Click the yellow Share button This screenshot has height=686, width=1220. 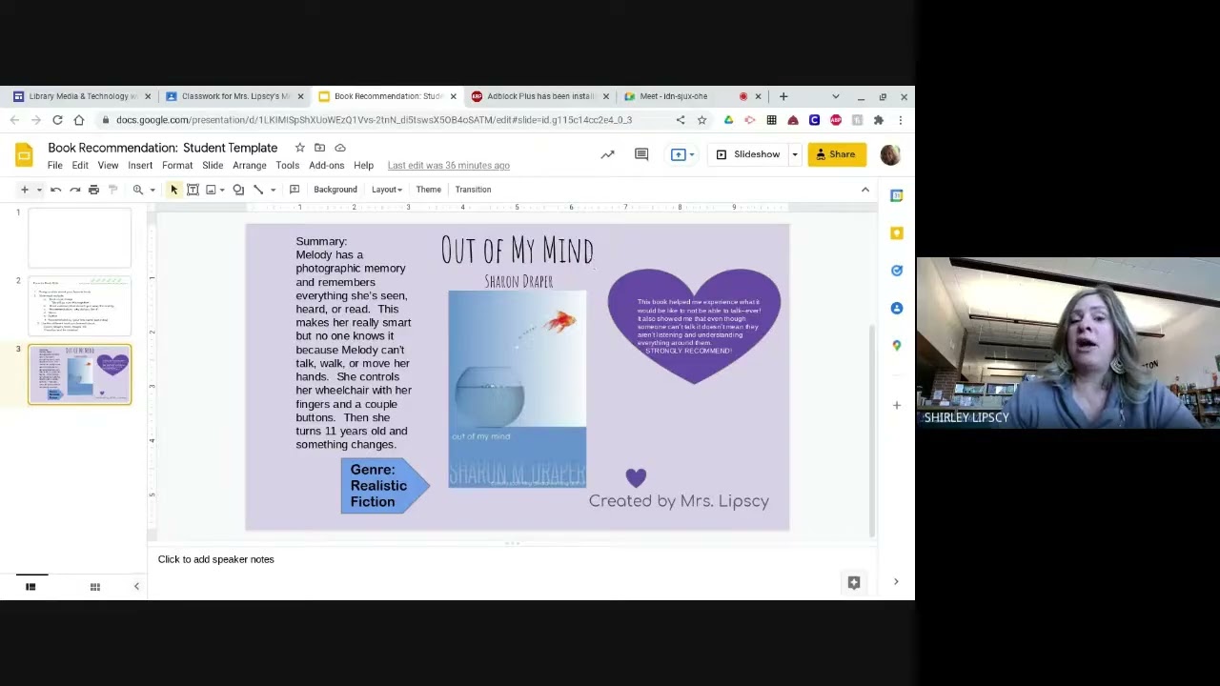pos(837,154)
